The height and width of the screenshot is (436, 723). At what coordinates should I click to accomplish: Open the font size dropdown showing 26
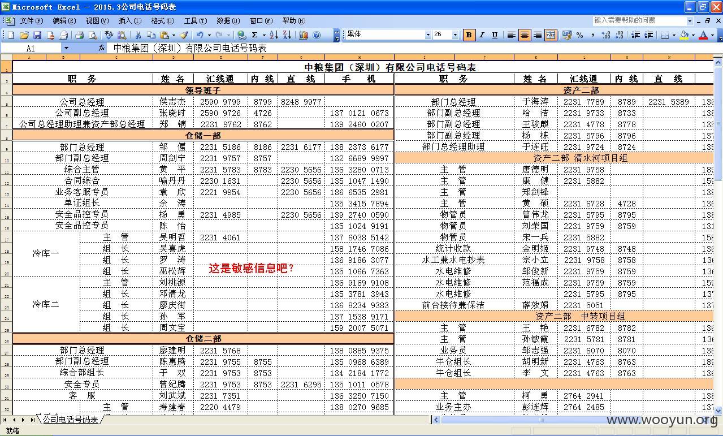tap(455, 35)
